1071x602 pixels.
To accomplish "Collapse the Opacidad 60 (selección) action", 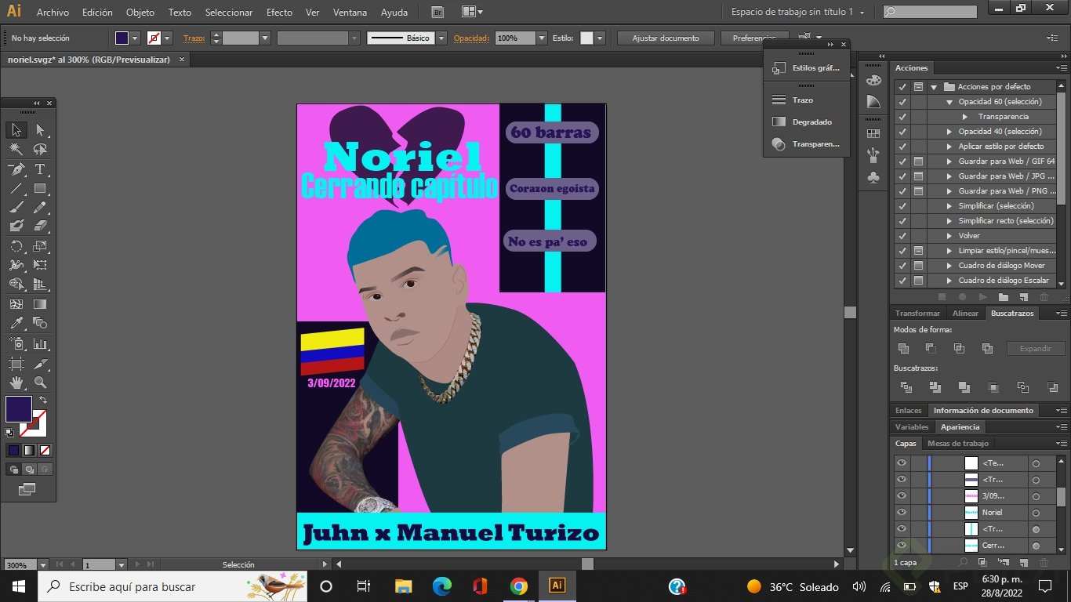I will [x=949, y=102].
